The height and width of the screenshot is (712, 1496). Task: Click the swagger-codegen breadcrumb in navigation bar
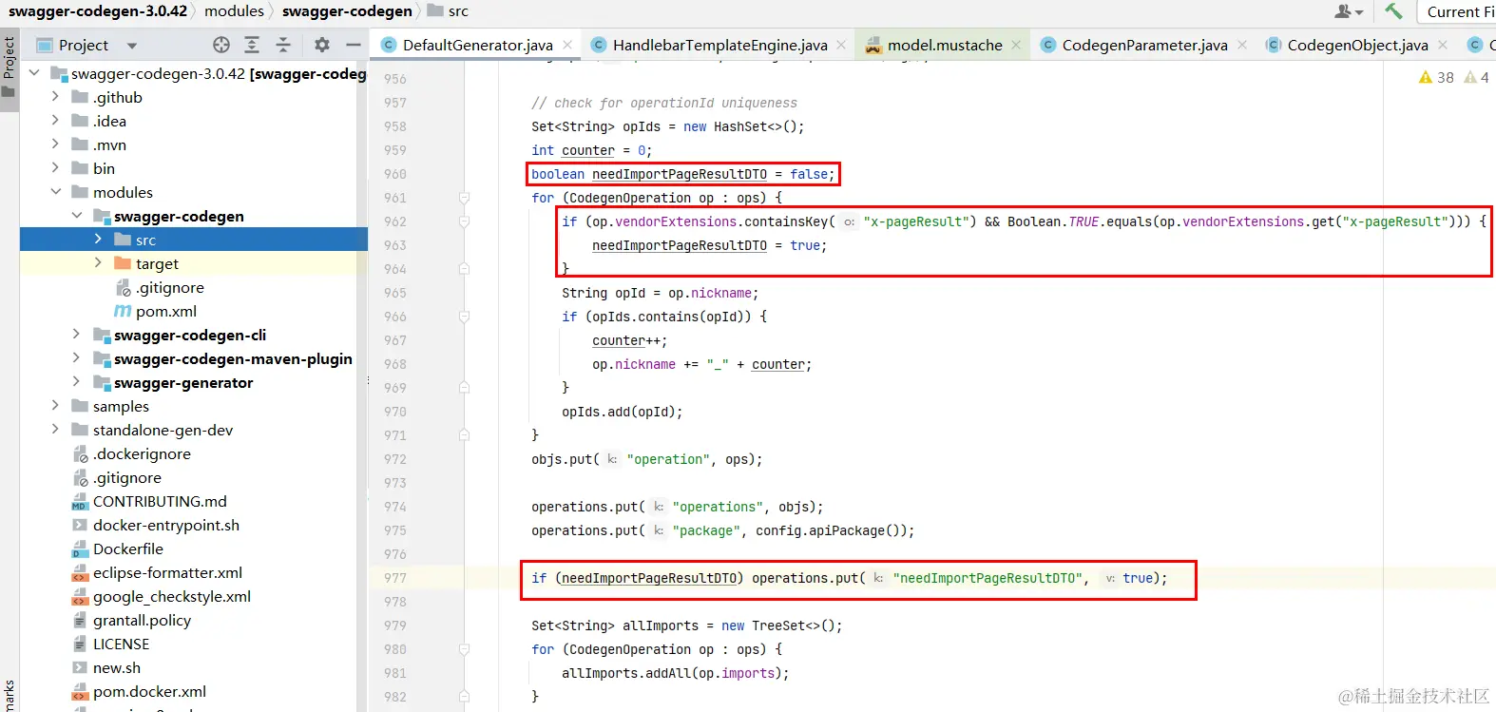[x=347, y=11]
